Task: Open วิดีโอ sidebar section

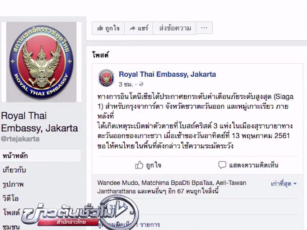Action: (10, 198)
